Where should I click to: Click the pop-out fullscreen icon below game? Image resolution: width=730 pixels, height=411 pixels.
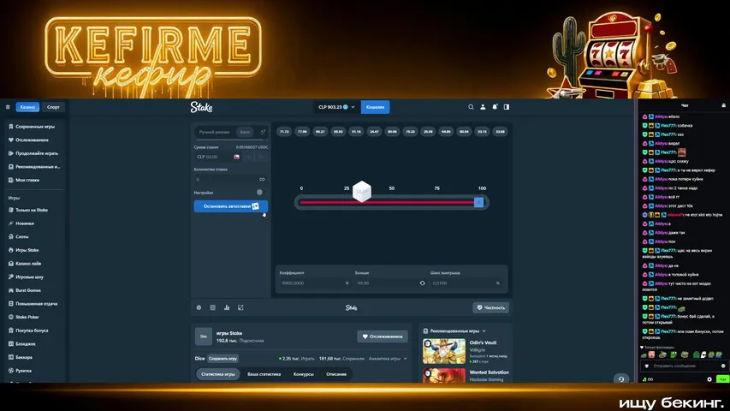pyautogui.click(x=240, y=307)
